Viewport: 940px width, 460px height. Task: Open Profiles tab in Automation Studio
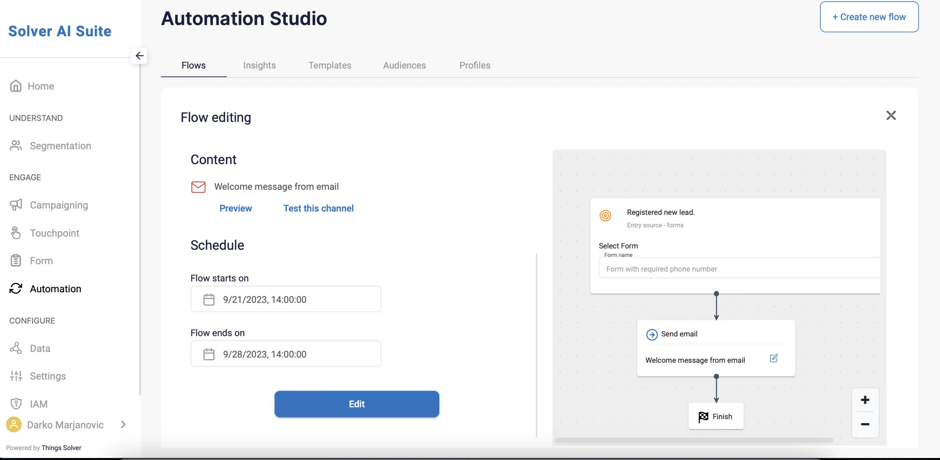point(474,65)
